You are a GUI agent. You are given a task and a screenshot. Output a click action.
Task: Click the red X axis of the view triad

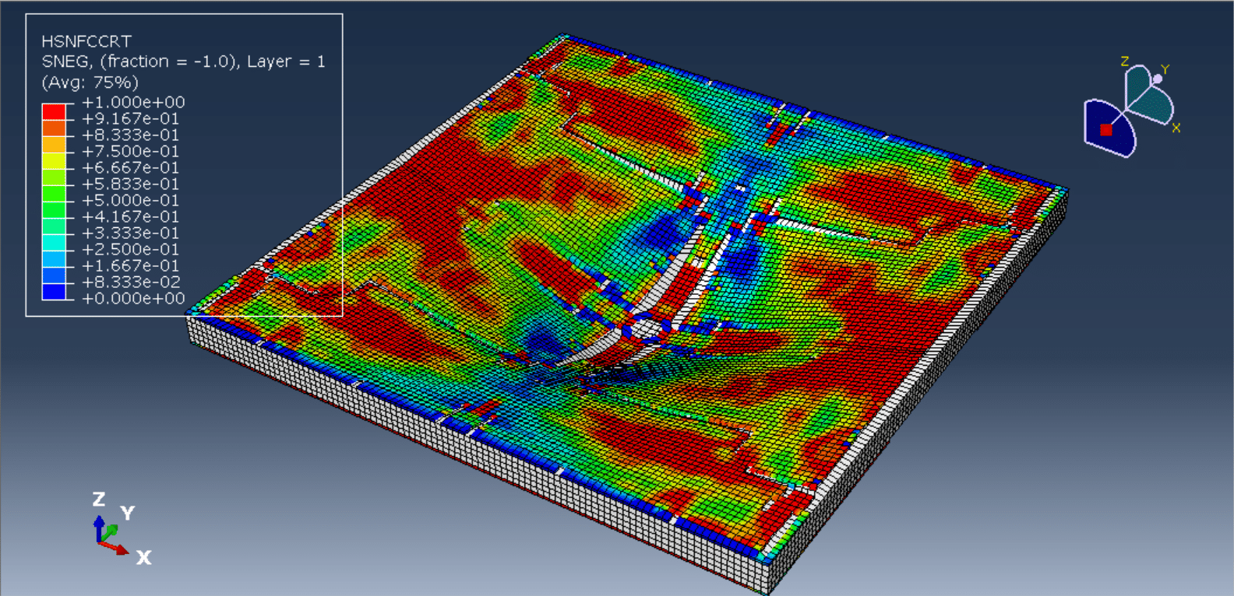[x=117, y=548]
